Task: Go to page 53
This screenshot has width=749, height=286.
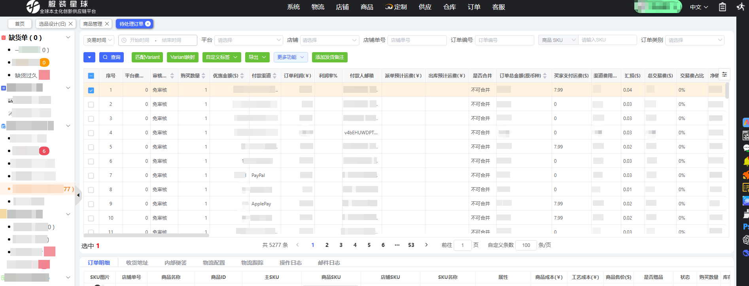Action: (411, 245)
